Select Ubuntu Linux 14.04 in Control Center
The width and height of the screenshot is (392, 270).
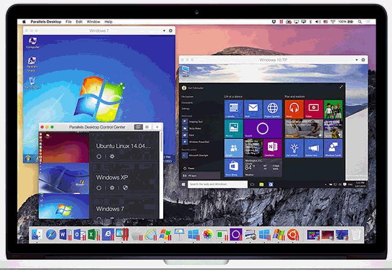pyautogui.click(x=124, y=147)
